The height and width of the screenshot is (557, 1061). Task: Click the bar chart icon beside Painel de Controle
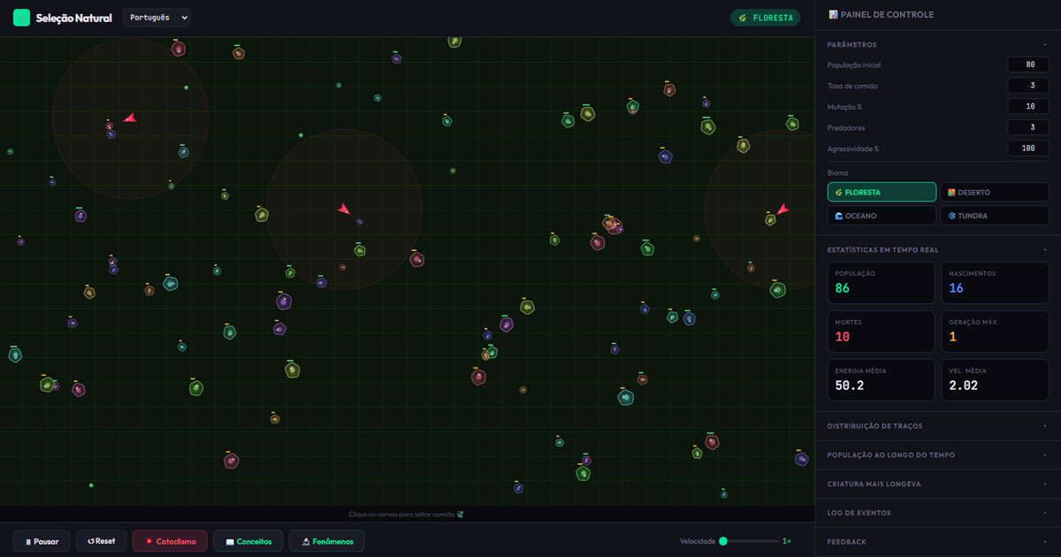click(x=833, y=14)
